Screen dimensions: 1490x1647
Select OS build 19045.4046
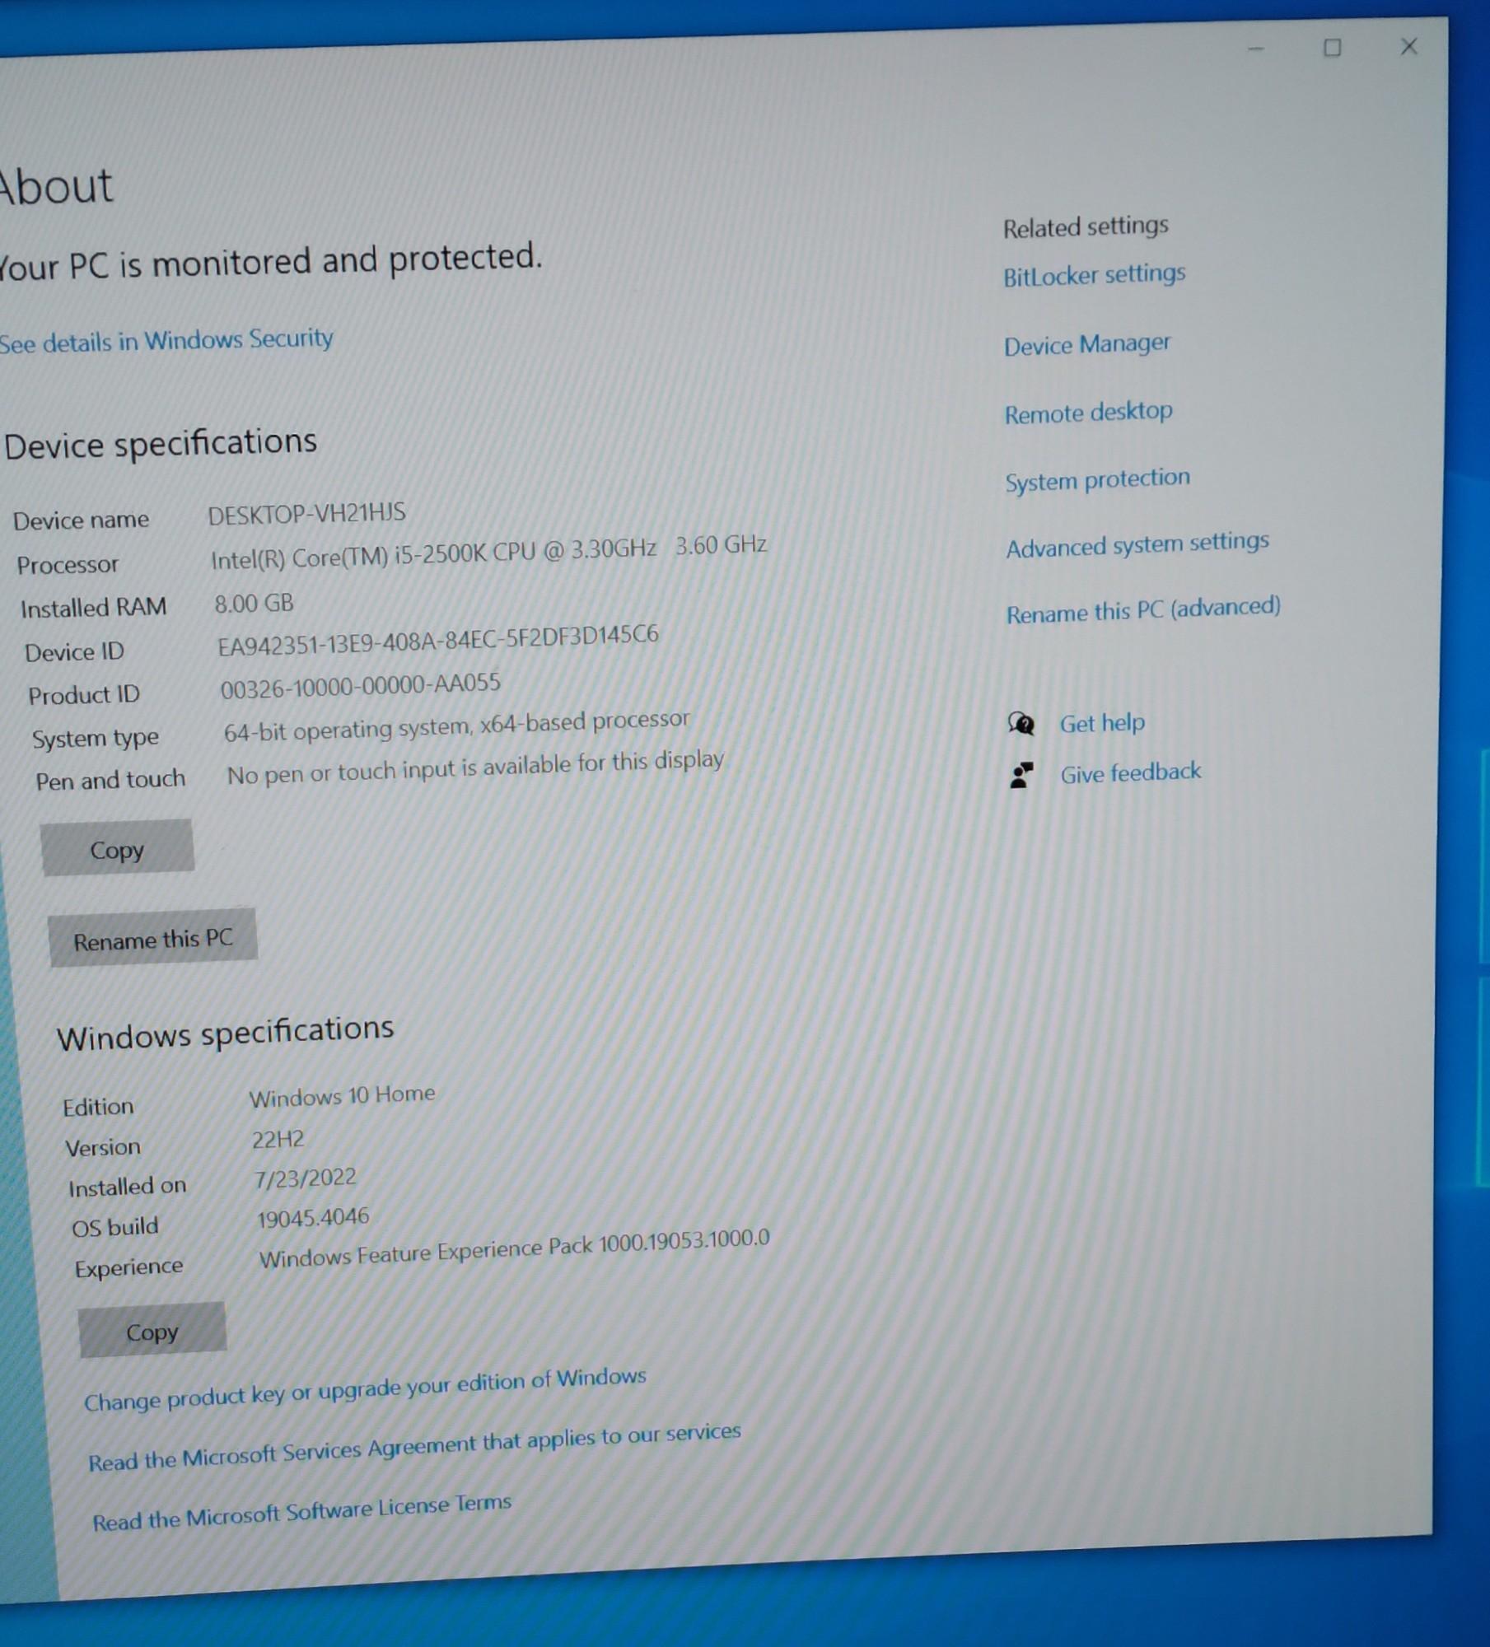(x=313, y=1218)
